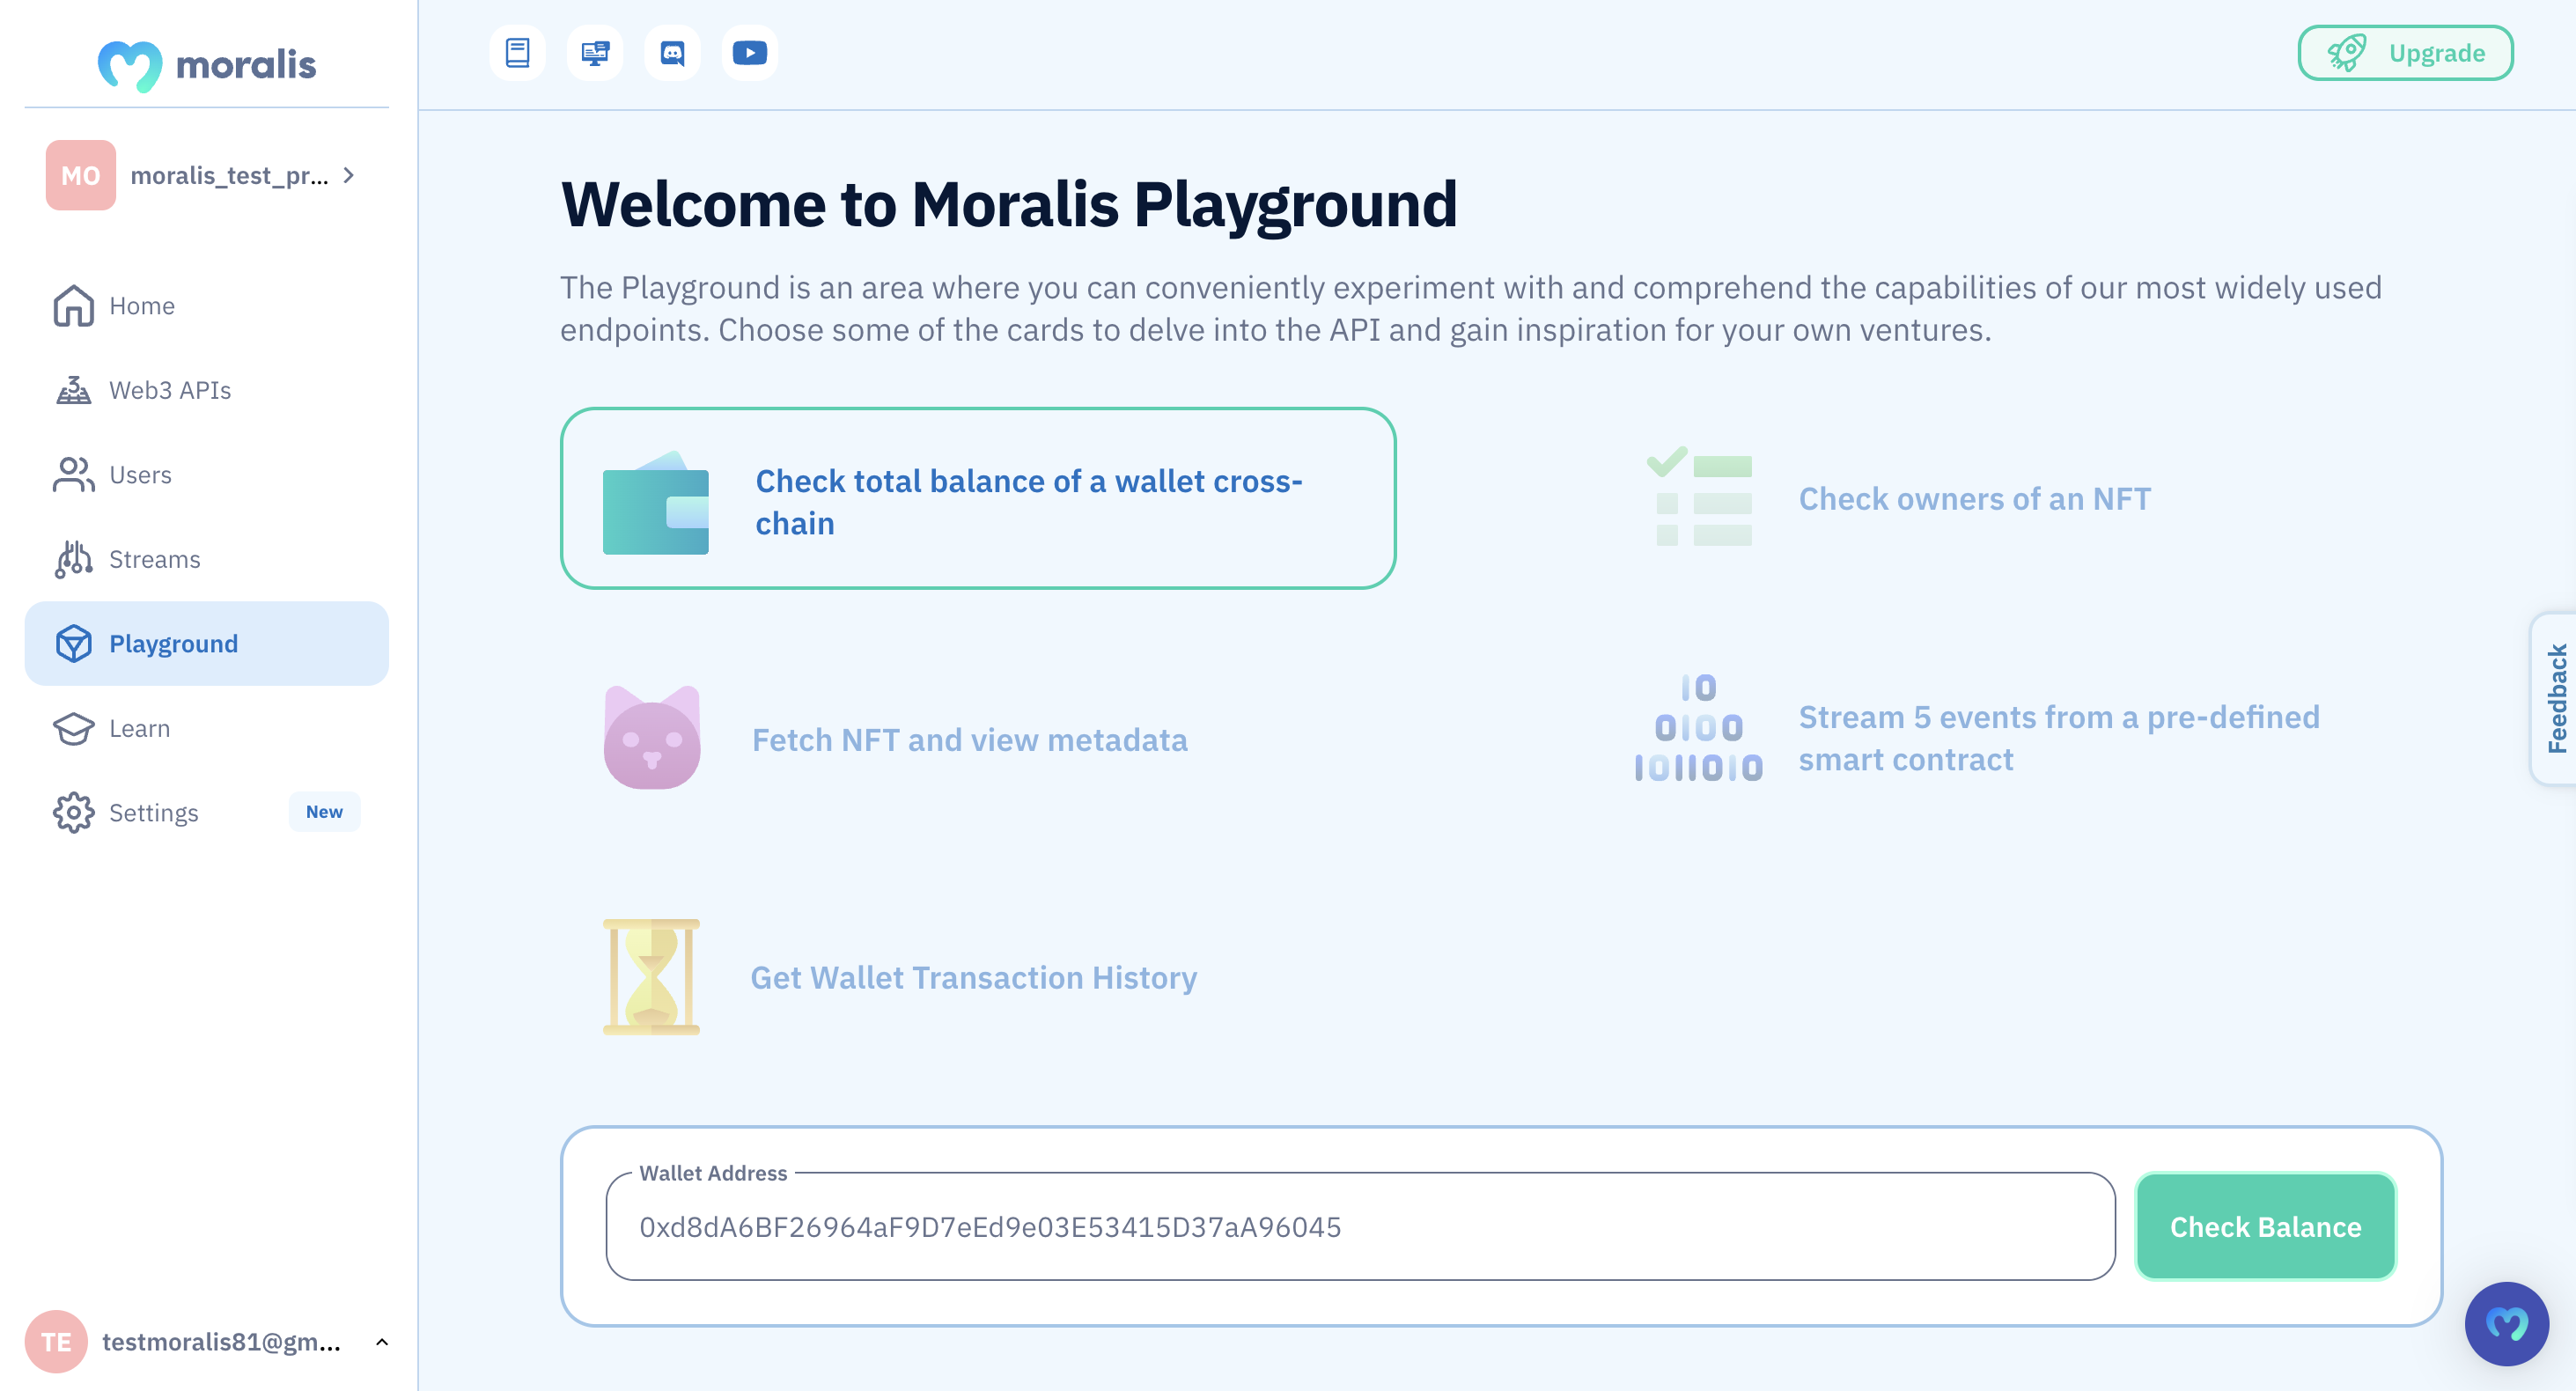Click the Streams icon
The height and width of the screenshot is (1391, 2576).
click(73, 559)
